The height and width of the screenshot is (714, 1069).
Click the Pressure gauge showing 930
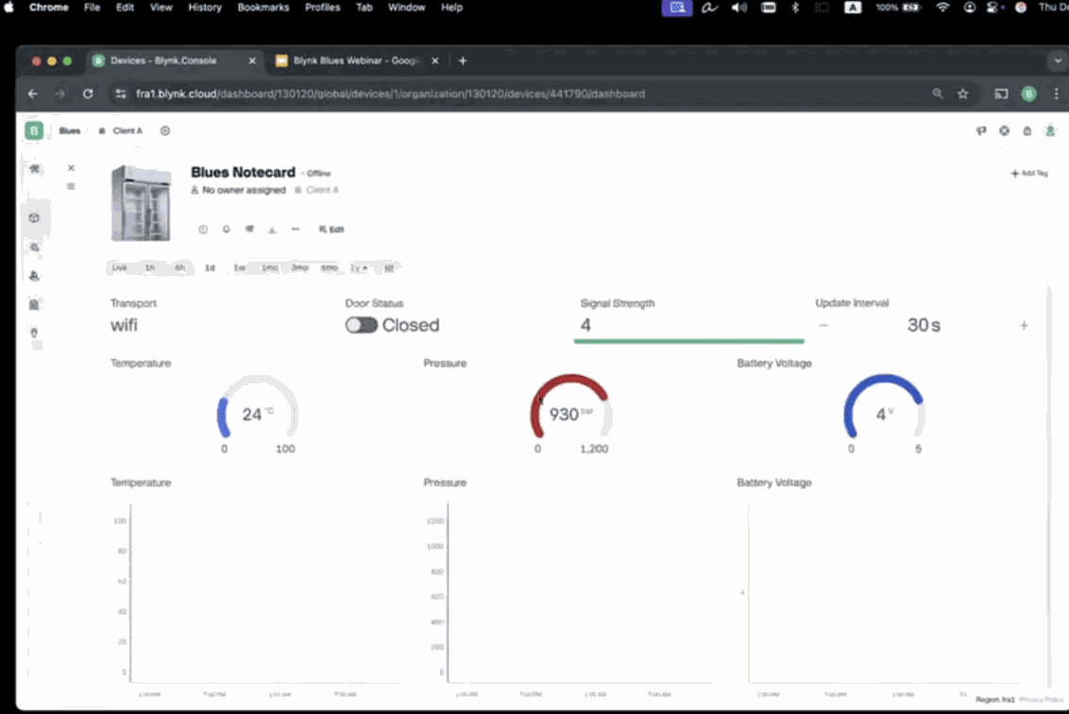pyautogui.click(x=570, y=408)
